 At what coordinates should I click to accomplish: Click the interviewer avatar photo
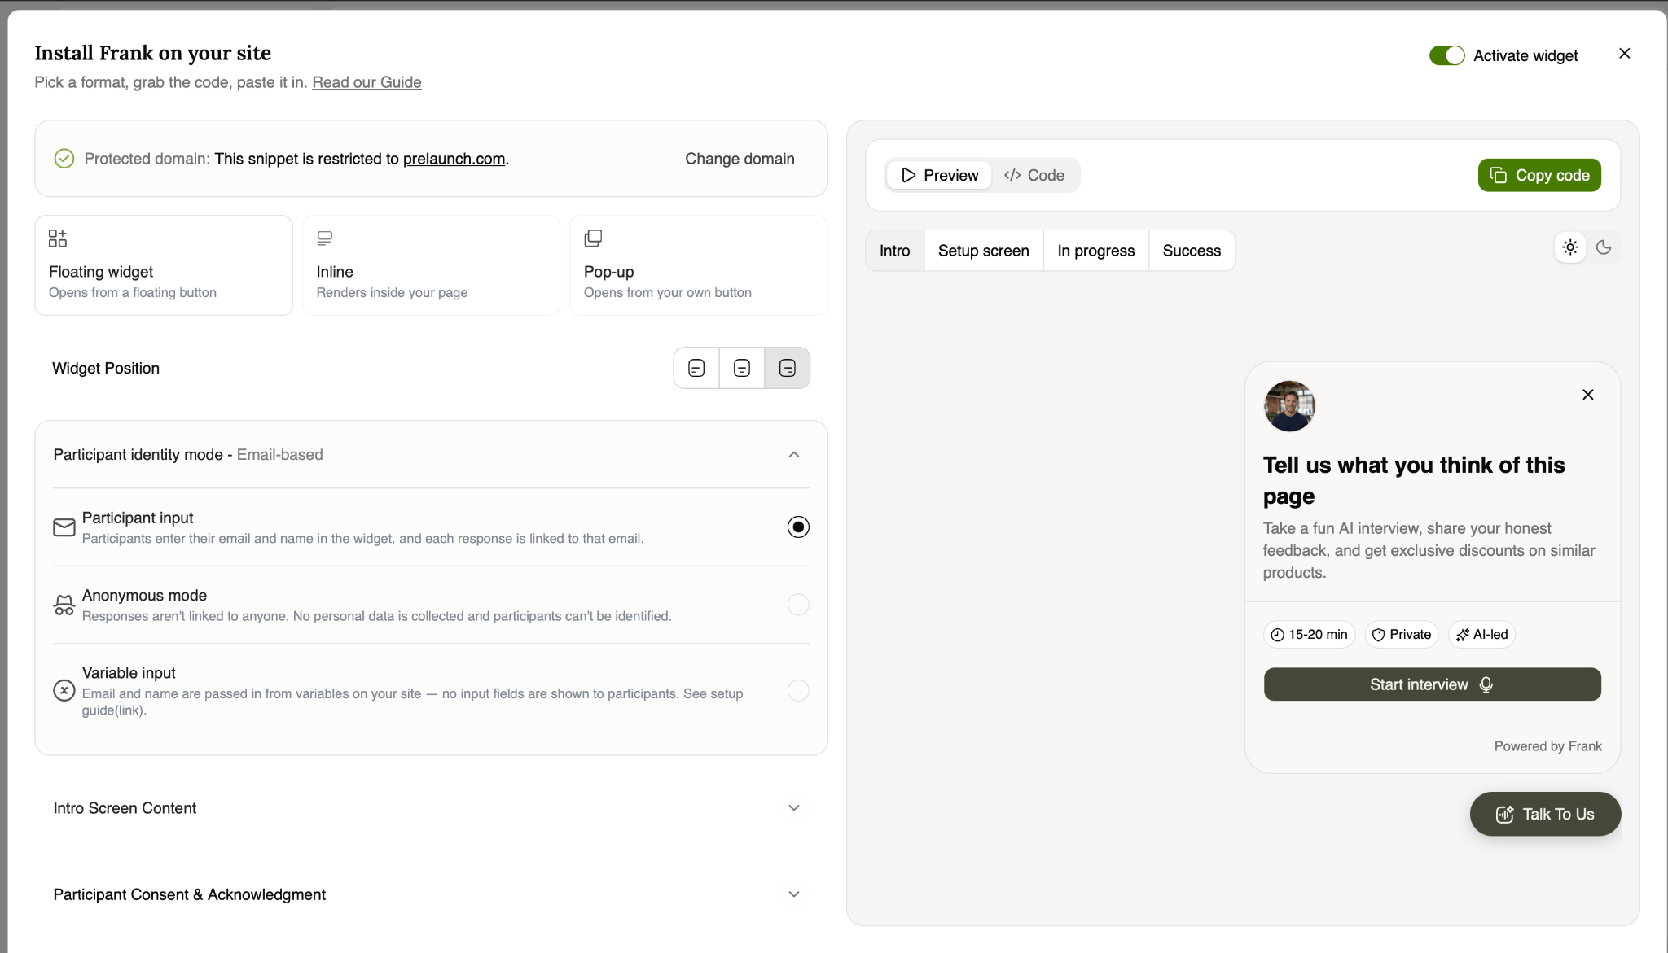tap(1289, 406)
